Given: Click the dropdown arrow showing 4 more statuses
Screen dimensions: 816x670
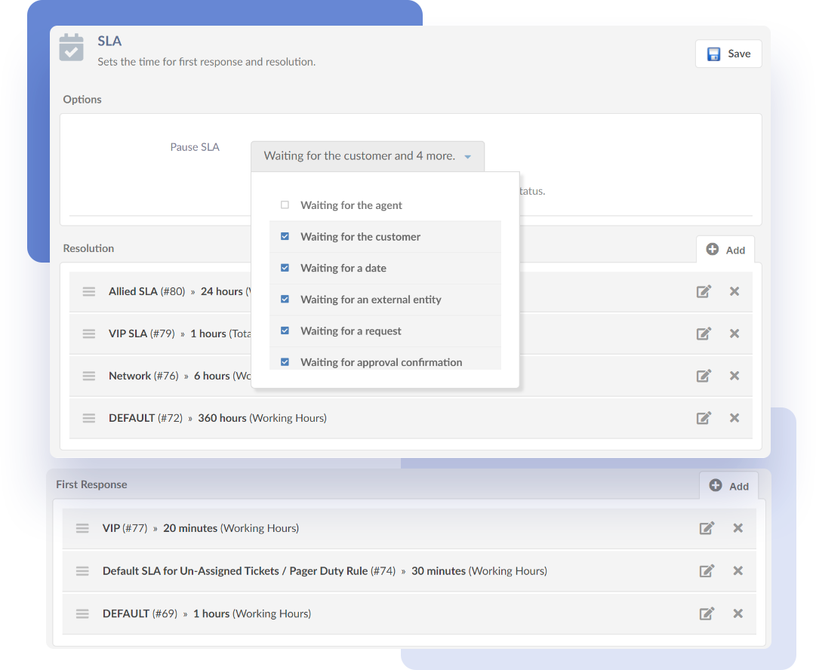Looking at the screenshot, I should (468, 155).
